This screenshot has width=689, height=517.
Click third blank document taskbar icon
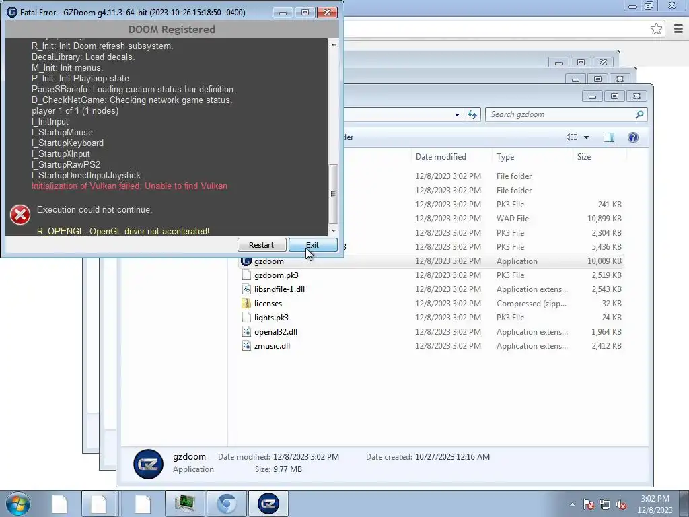click(143, 504)
